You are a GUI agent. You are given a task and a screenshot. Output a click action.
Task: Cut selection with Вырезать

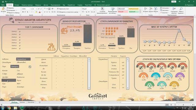(10, 8)
